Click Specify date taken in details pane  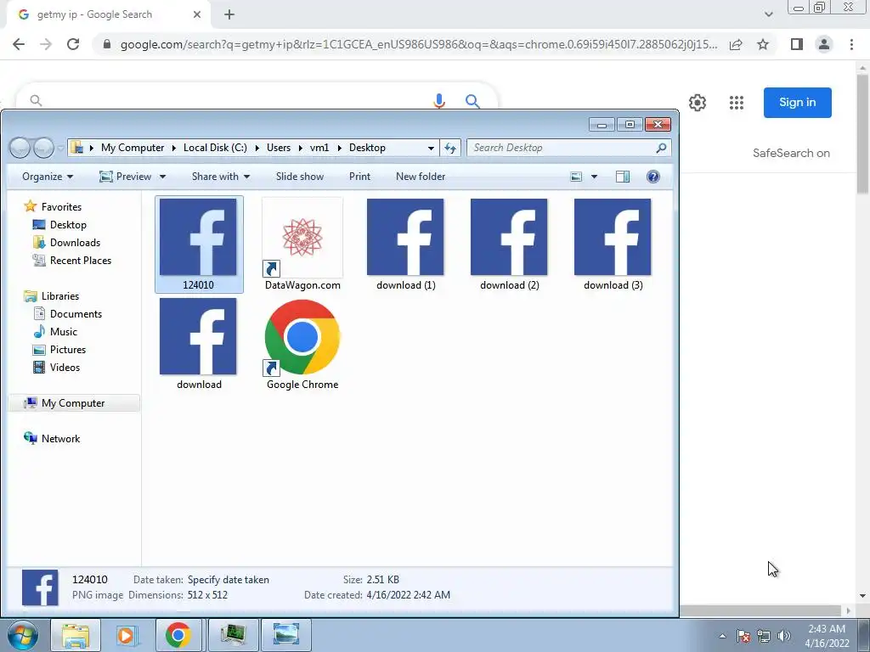point(228,579)
